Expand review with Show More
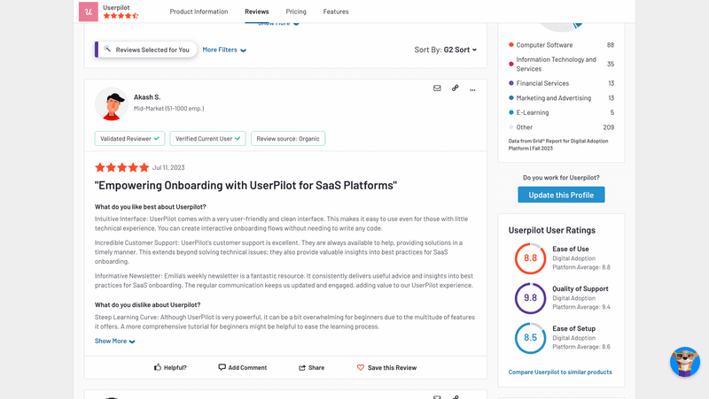The width and height of the screenshot is (709, 399). click(x=114, y=341)
